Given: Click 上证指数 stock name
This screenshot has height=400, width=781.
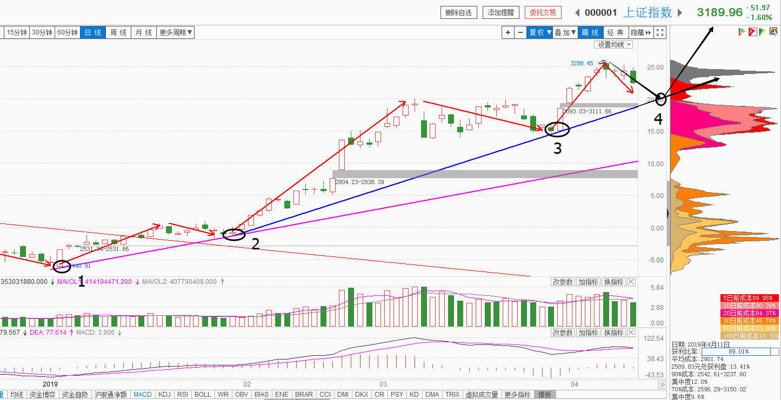Looking at the screenshot, I should click(648, 12).
